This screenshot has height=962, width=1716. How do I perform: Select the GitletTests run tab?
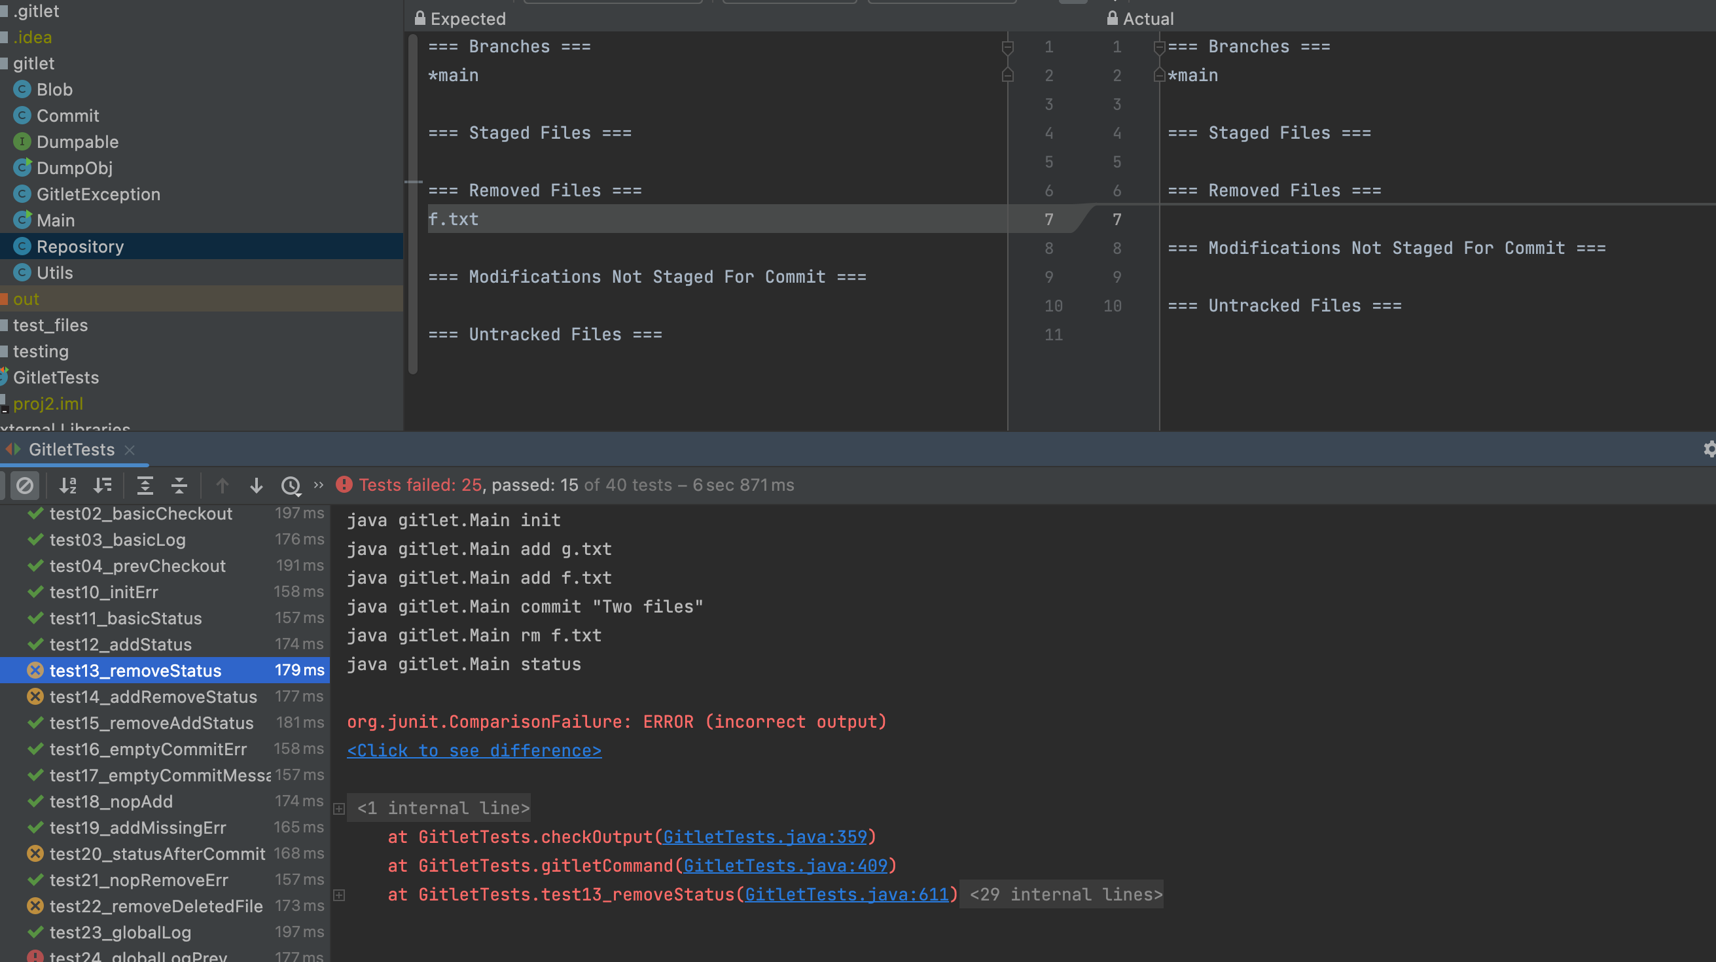pyautogui.click(x=71, y=450)
